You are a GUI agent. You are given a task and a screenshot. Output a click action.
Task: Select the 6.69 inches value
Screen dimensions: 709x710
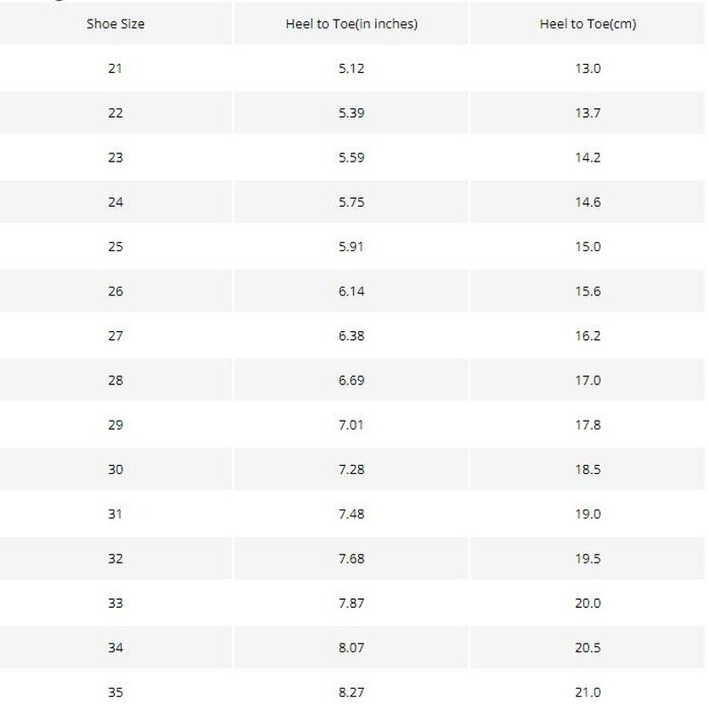click(351, 380)
